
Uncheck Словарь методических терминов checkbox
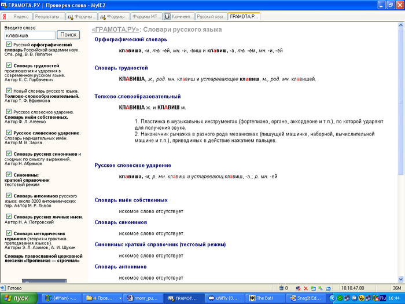click(x=9, y=233)
